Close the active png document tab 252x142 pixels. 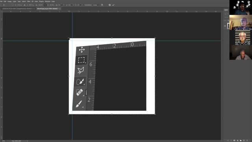[59, 9]
